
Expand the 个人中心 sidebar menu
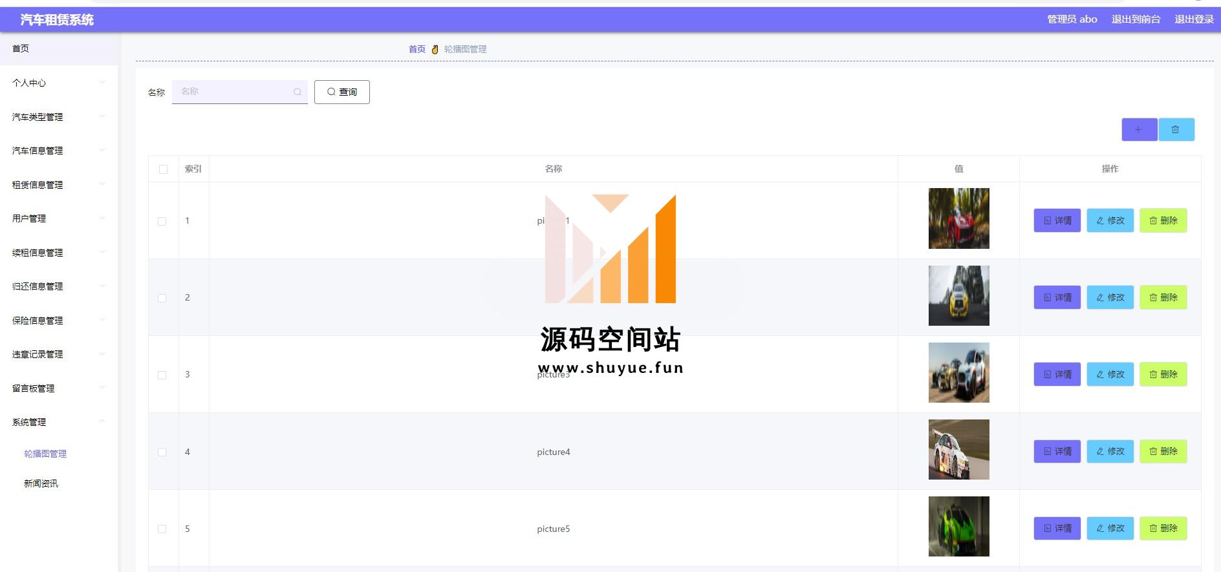pyautogui.click(x=59, y=83)
